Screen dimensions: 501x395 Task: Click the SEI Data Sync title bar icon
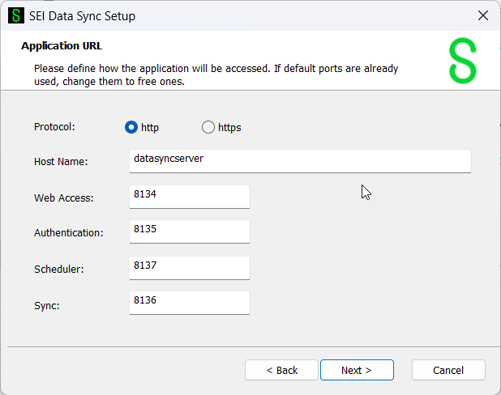16,16
